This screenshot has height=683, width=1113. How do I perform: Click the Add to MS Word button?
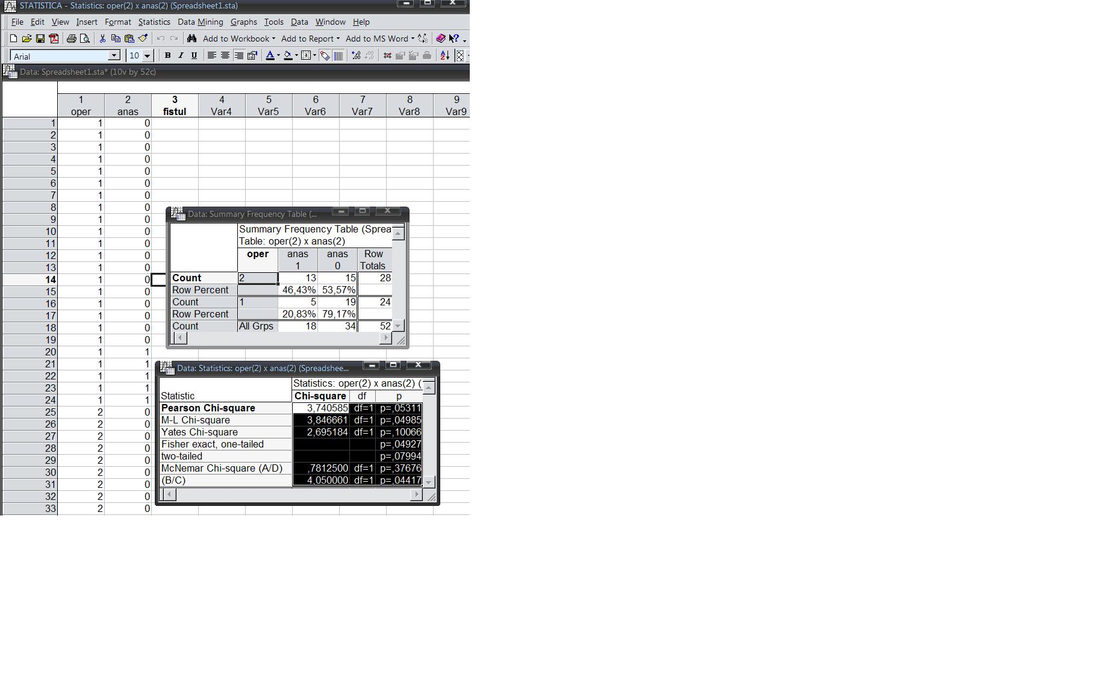tap(376, 39)
